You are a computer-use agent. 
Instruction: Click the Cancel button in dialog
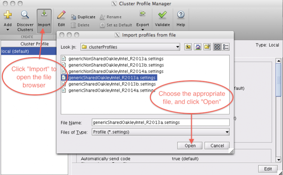click(x=217, y=145)
